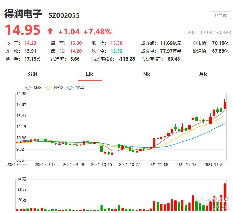233x213 pixels.
Task: Click the y-axis label 8.36
Action: tap(20, 160)
